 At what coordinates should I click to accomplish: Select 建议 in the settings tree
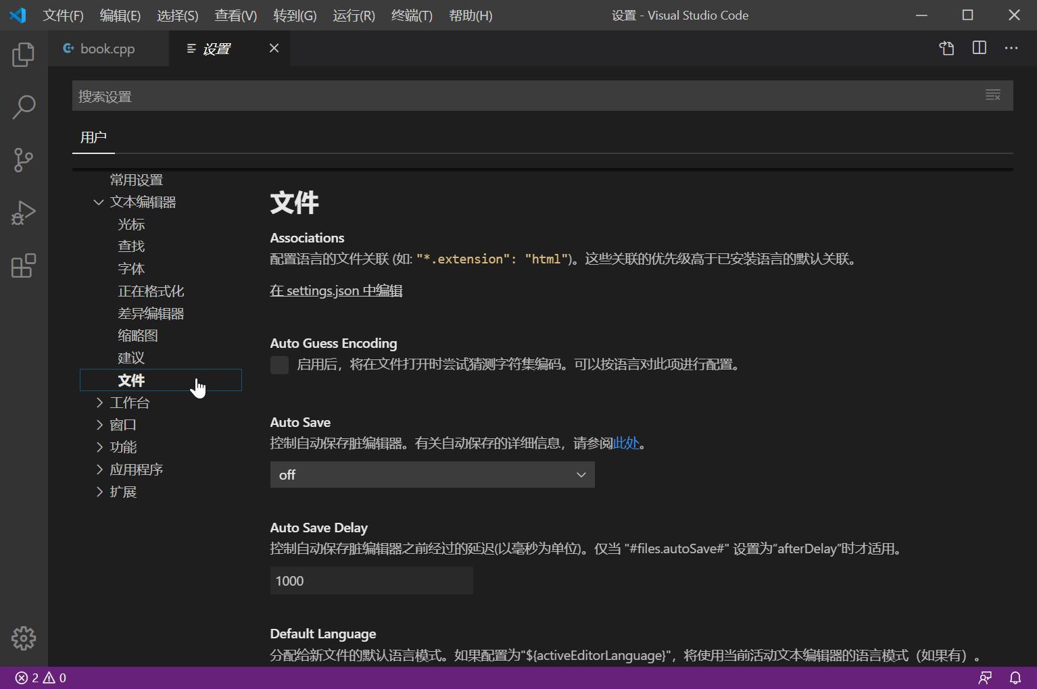click(131, 358)
